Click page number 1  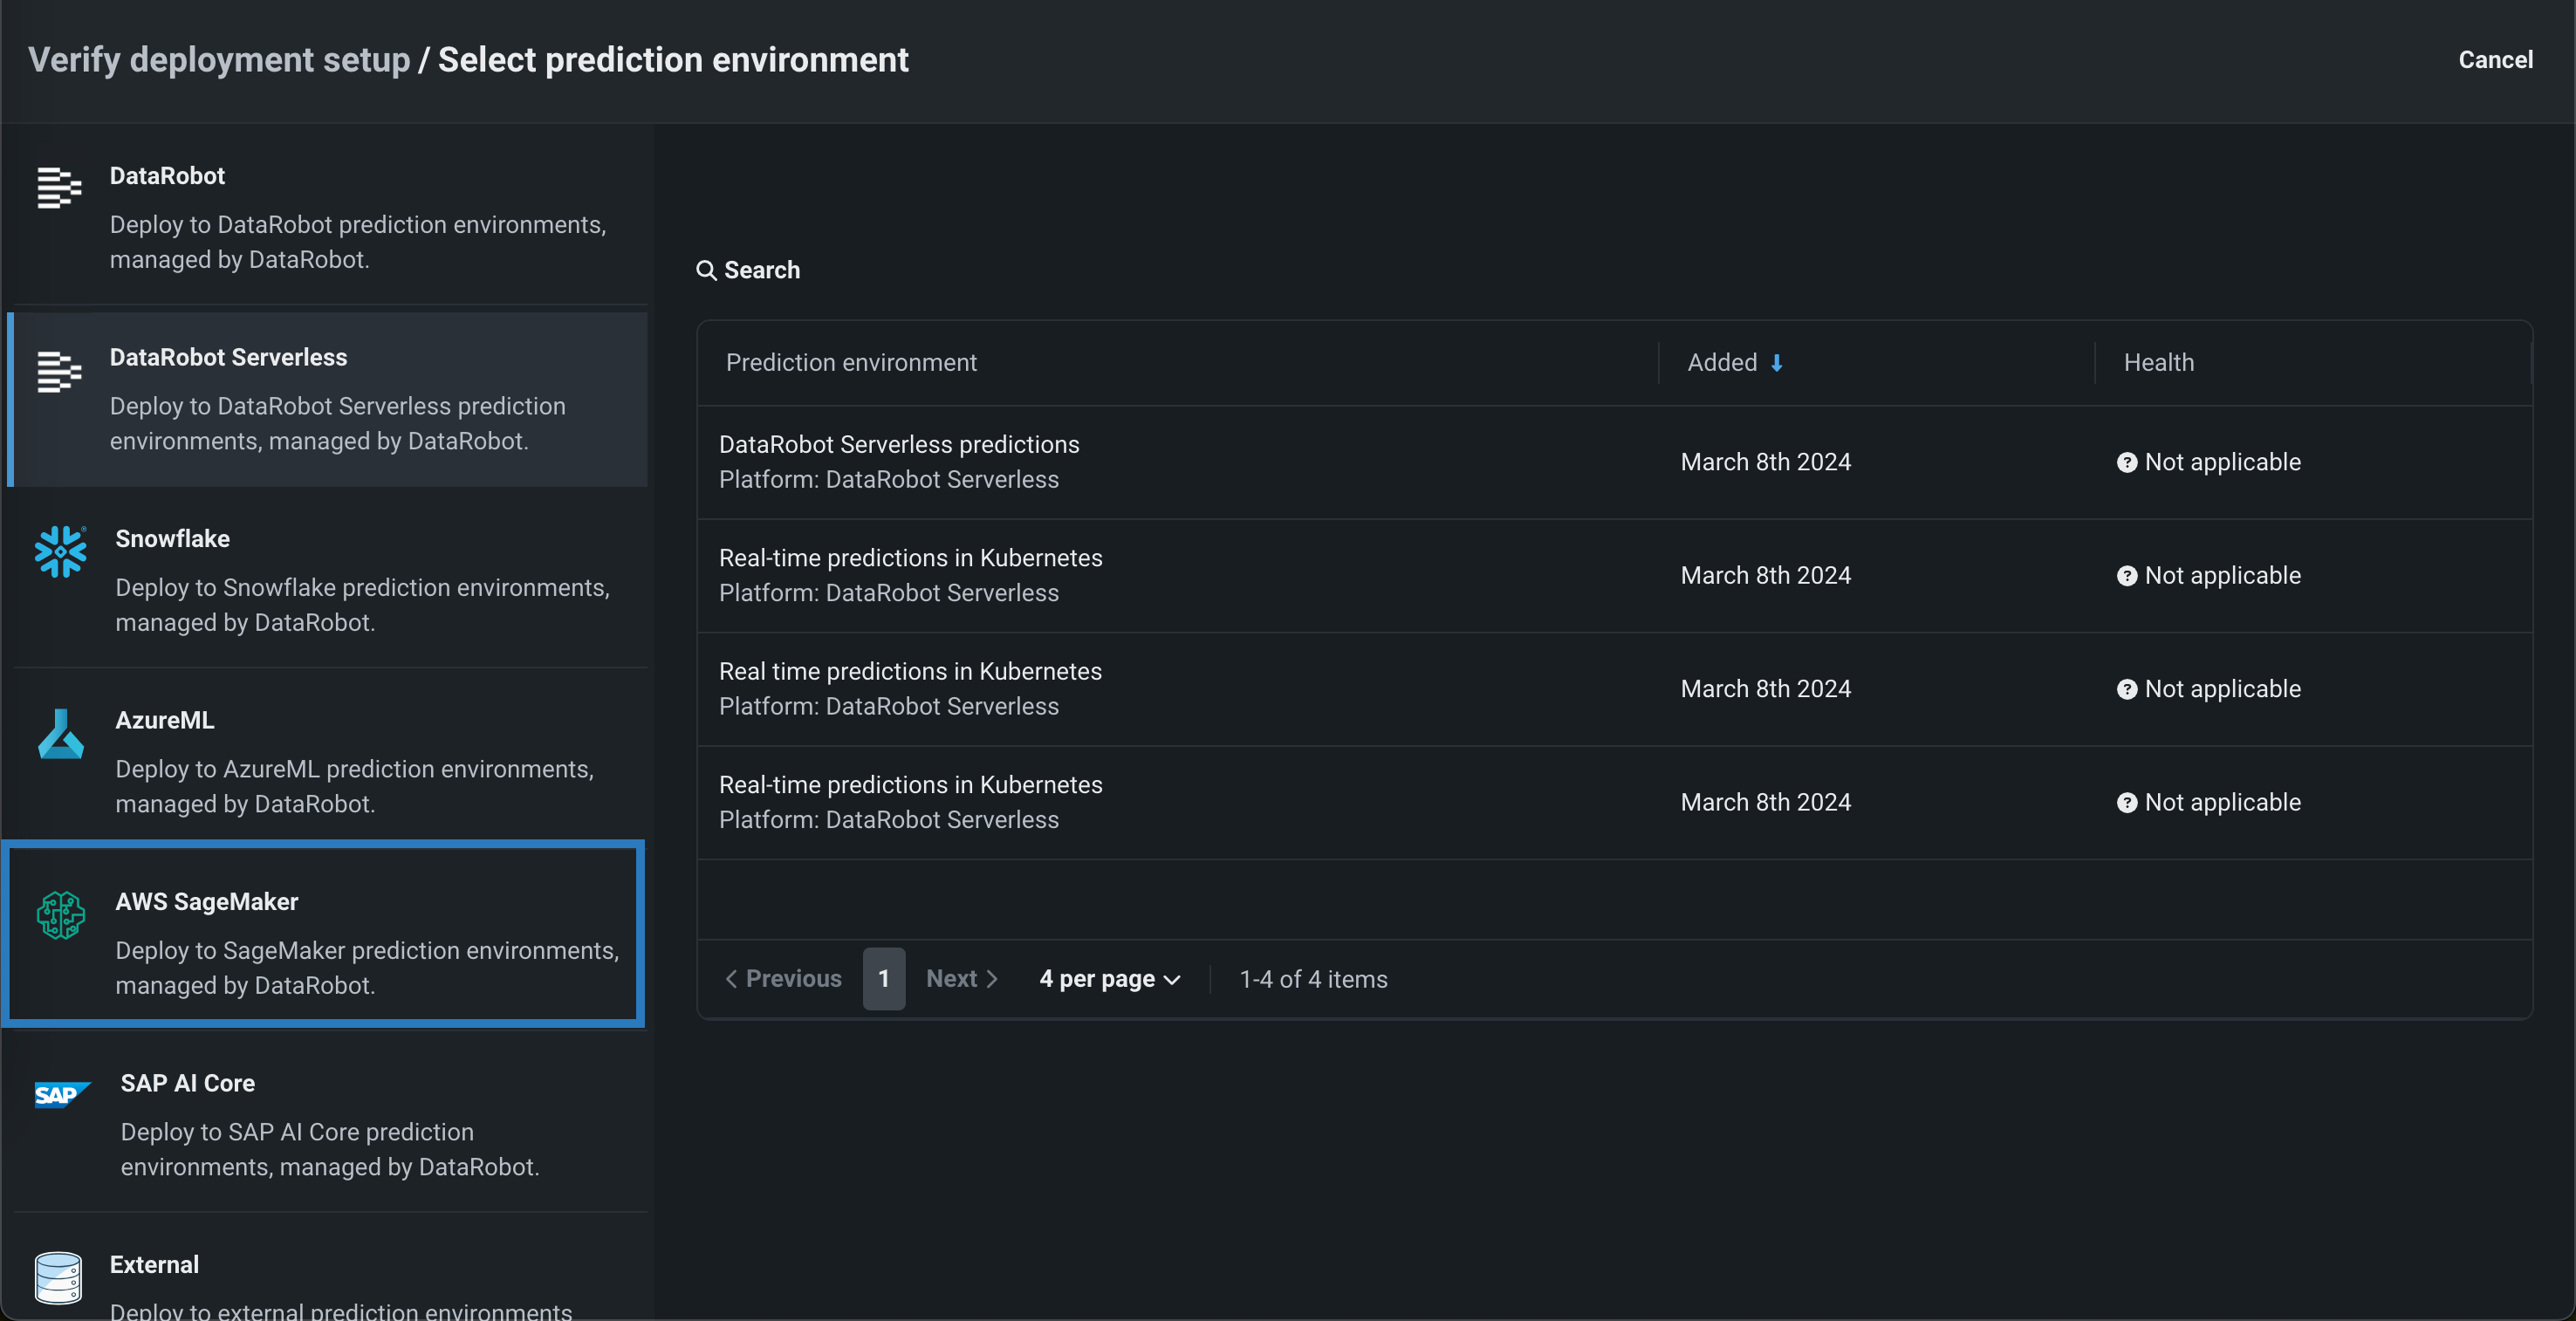[x=884, y=979]
